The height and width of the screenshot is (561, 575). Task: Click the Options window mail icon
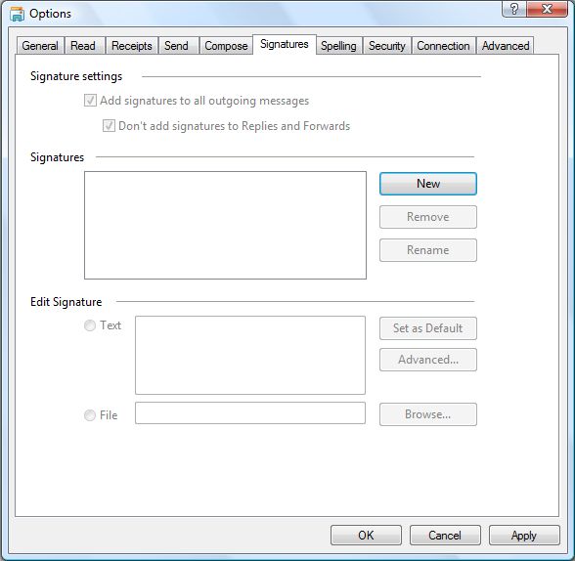pyautogui.click(x=17, y=14)
